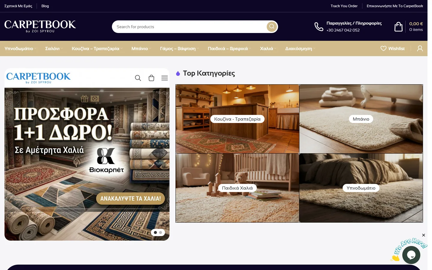
Task: Open the Σχετικά Με Εμάς link
Action: 18,6
